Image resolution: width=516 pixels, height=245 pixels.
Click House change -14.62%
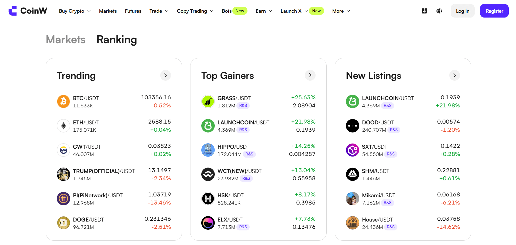pos(448,227)
